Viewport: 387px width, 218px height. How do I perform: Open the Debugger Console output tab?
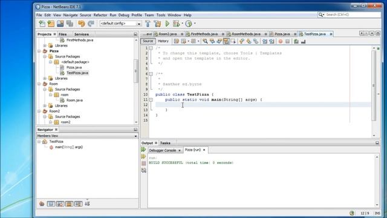(163, 150)
